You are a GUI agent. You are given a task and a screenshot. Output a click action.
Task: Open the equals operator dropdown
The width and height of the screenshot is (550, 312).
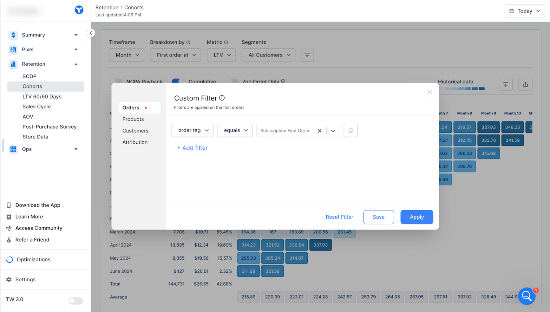click(x=235, y=130)
